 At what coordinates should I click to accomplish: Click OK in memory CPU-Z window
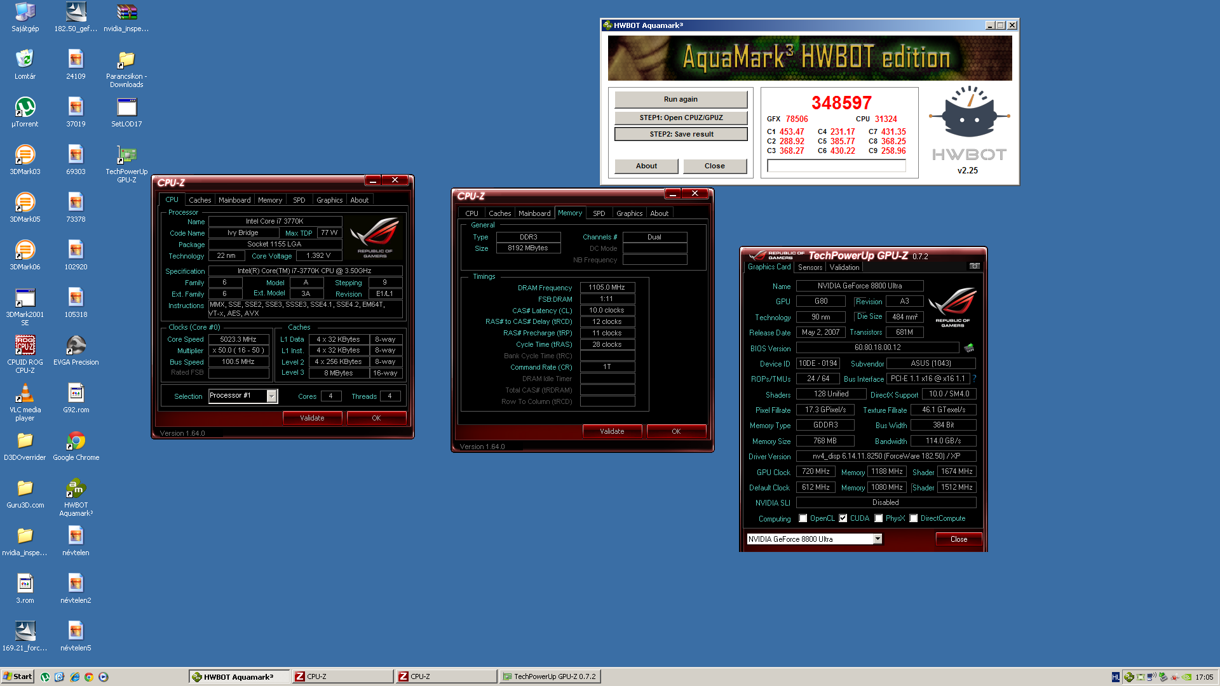(x=676, y=431)
